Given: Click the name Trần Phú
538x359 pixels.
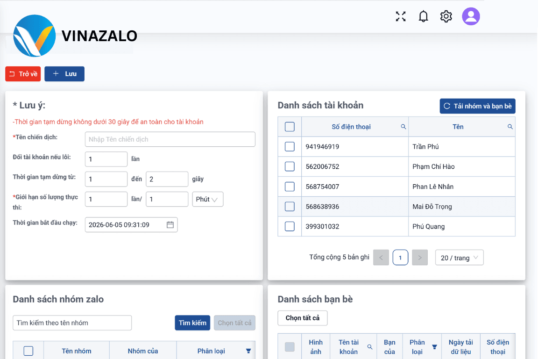Looking at the screenshot, I should click(425, 147).
